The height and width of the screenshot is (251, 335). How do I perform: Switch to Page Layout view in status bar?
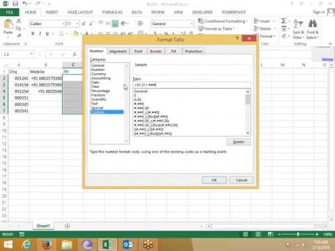click(x=258, y=234)
